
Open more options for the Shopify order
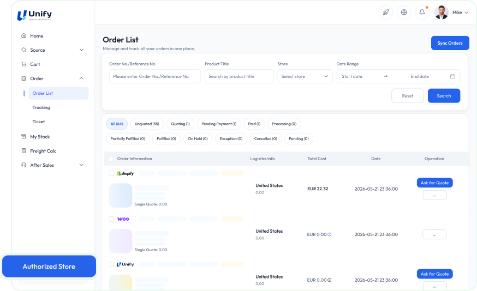pos(435,195)
